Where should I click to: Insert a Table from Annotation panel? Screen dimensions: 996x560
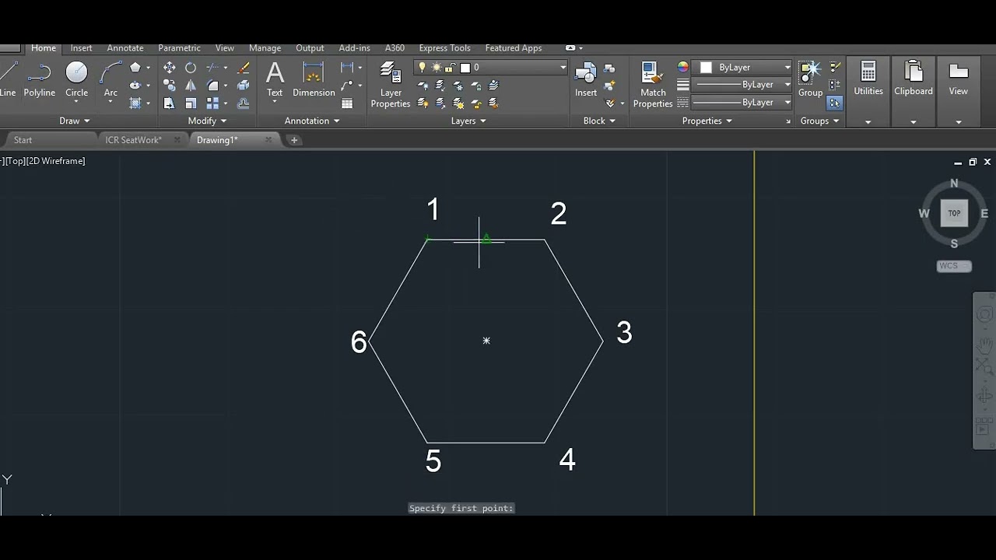tap(347, 103)
